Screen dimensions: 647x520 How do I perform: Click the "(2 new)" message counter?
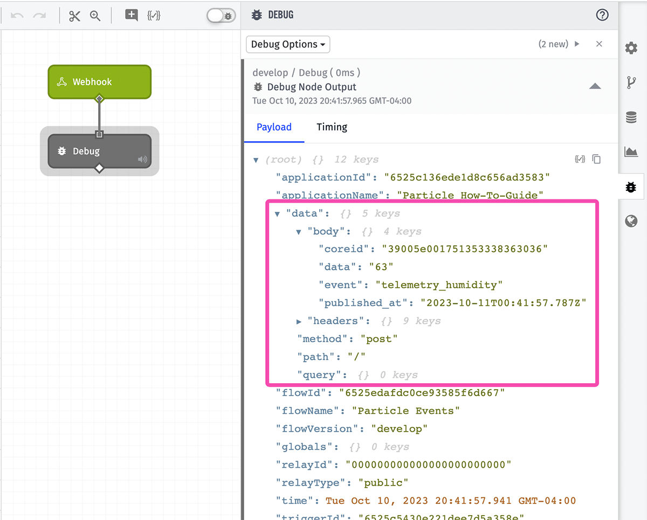[x=553, y=44]
